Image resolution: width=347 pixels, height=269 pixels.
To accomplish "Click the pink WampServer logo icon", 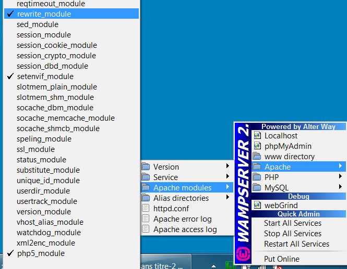I will (x=243, y=254).
